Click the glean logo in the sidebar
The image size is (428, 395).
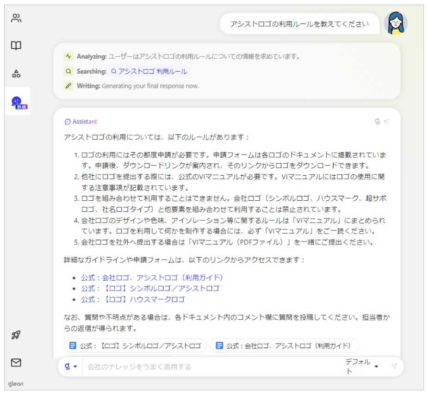point(16,383)
